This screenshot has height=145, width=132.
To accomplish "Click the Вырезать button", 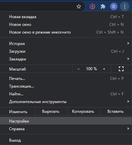I will coord(51,111).
